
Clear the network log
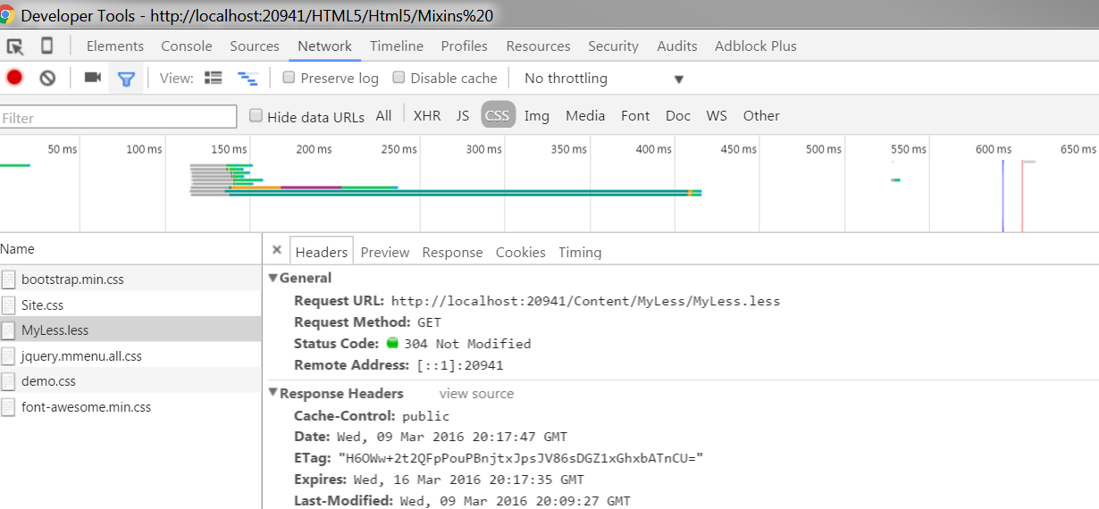coord(47,78)
